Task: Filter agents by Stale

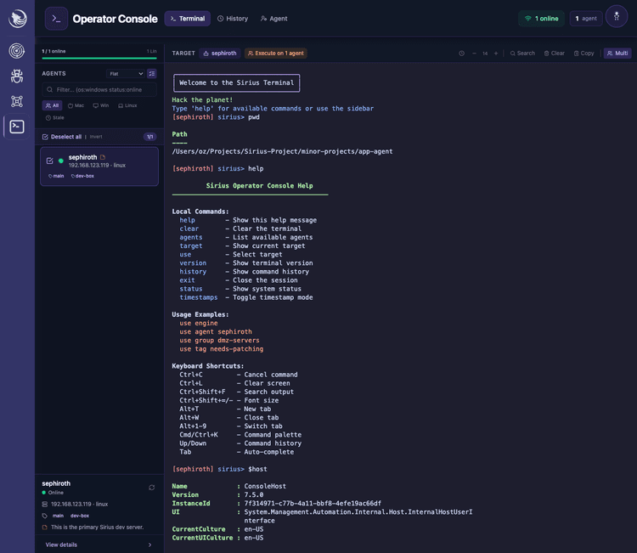Action: [x=55, y=118]
